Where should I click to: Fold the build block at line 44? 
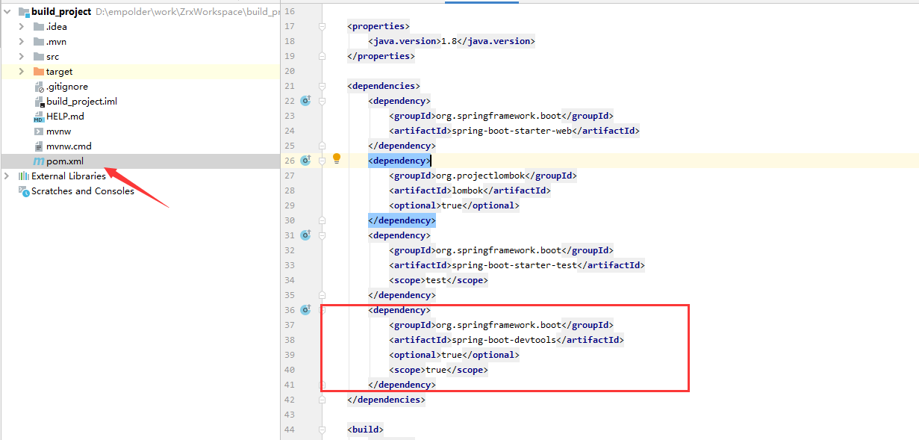point(323,430)
